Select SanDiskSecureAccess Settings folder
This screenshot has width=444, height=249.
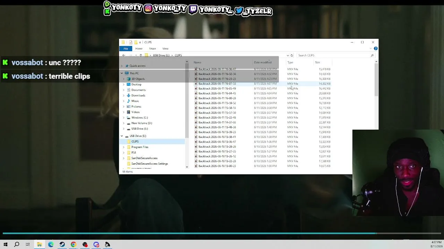150,164
